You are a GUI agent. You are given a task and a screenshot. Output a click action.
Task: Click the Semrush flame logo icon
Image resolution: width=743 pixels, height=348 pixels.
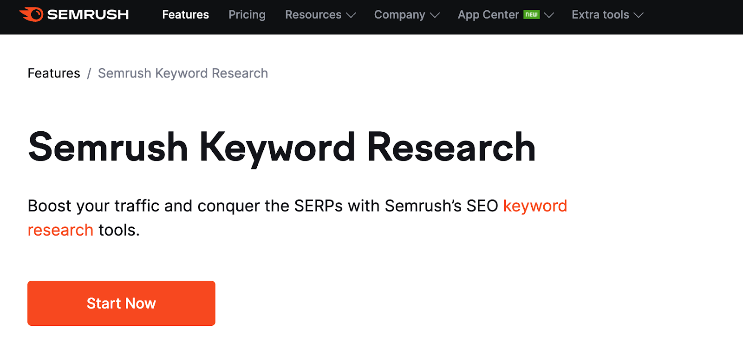point(31,14)
